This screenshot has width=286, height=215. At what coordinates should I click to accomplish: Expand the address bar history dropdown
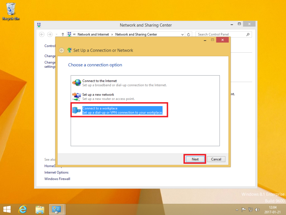[x=182, y=34]
